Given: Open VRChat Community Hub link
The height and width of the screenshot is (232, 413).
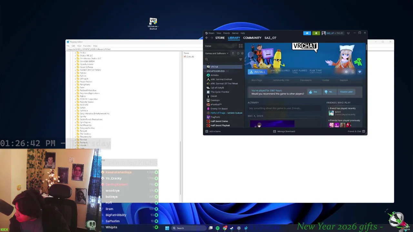Looking at the screenshot, I should pos(281,80).
